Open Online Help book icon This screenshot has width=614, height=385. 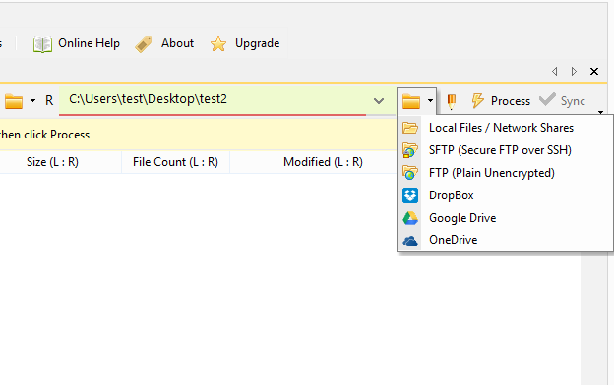(x=42, y=44)
